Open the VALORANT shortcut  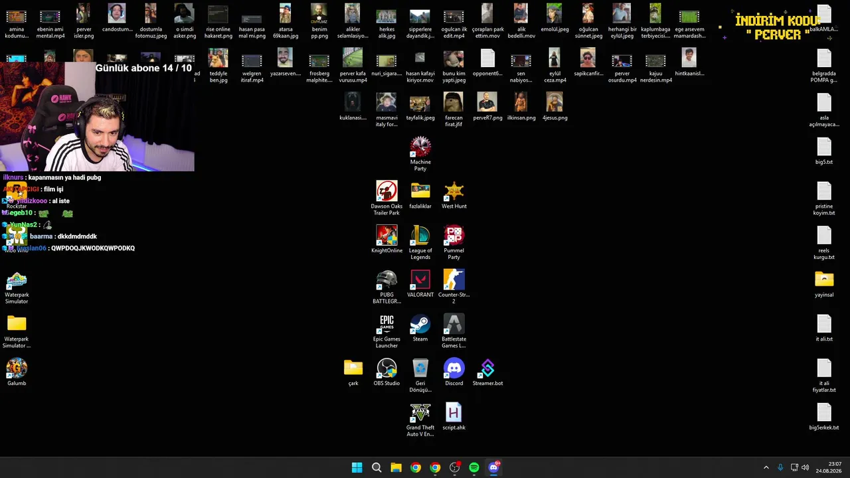[x=420, y=283]
